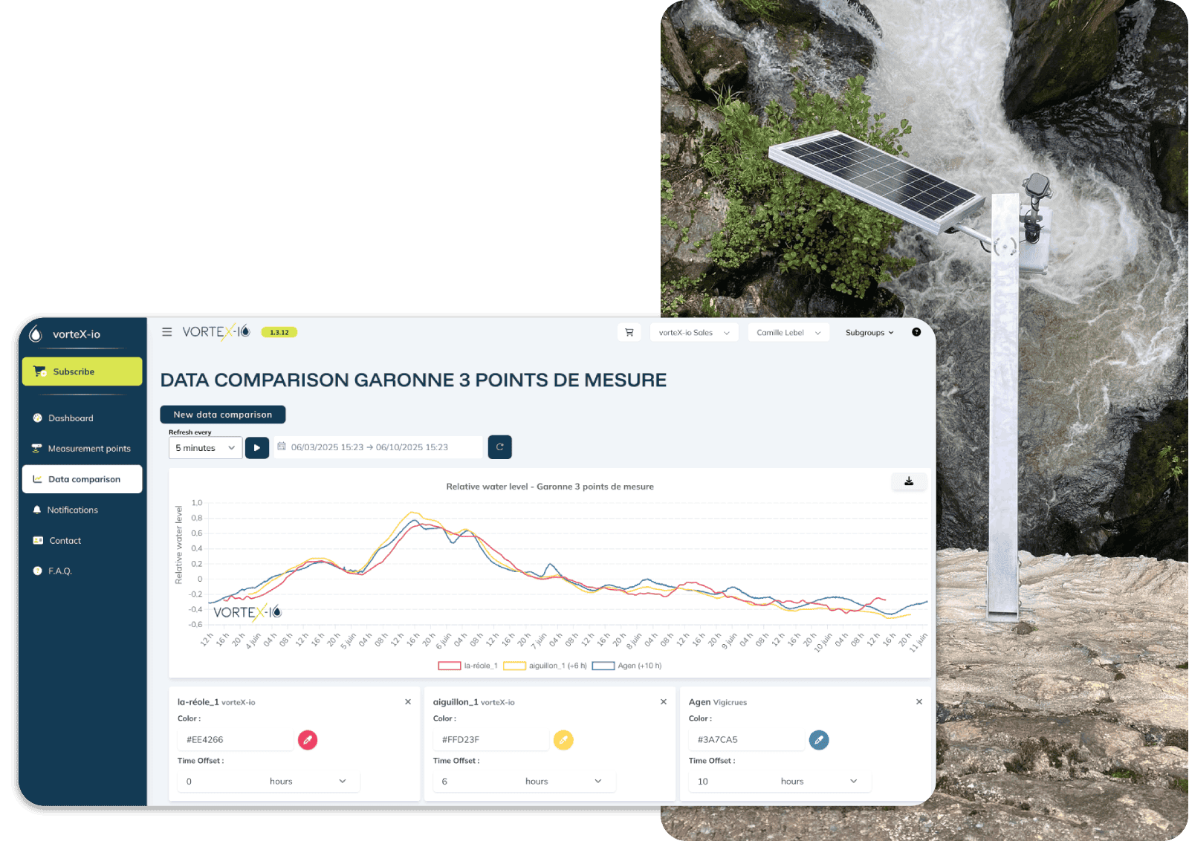Remove the la-réole_1 series card
1189x841 pixels.
tap(408, 702)
